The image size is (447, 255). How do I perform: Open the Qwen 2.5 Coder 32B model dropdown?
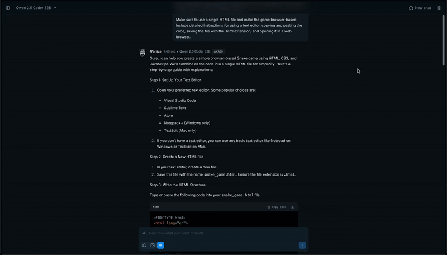[36, 8]
